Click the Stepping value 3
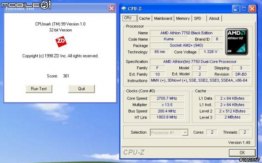 click(241, 68)
